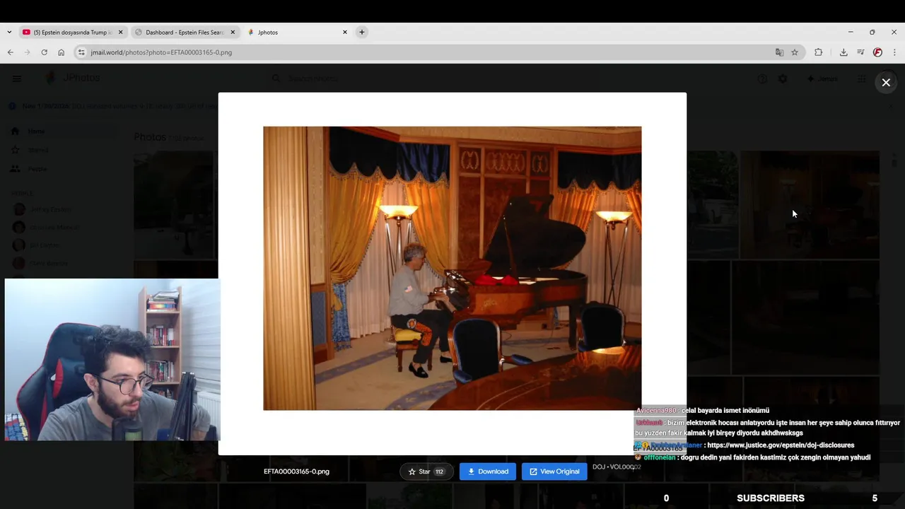Image resolution: width=905 pixels, height=509 pixels.
Task: Open the browser three-dot menu
Action: pyautogui.click(x=894, y=52)
